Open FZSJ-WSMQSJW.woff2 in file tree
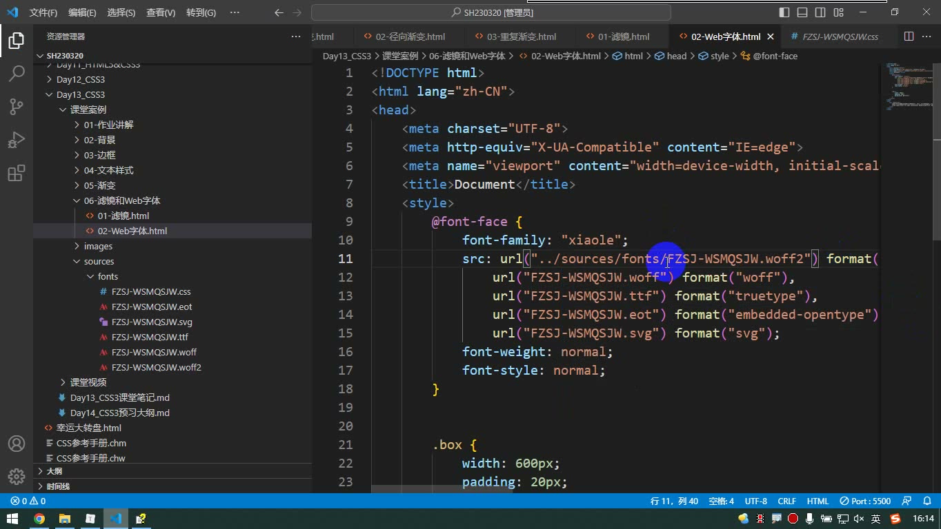The width and height of the screenshot is (941, 529). pyautogui.click(x=156, y=367)
